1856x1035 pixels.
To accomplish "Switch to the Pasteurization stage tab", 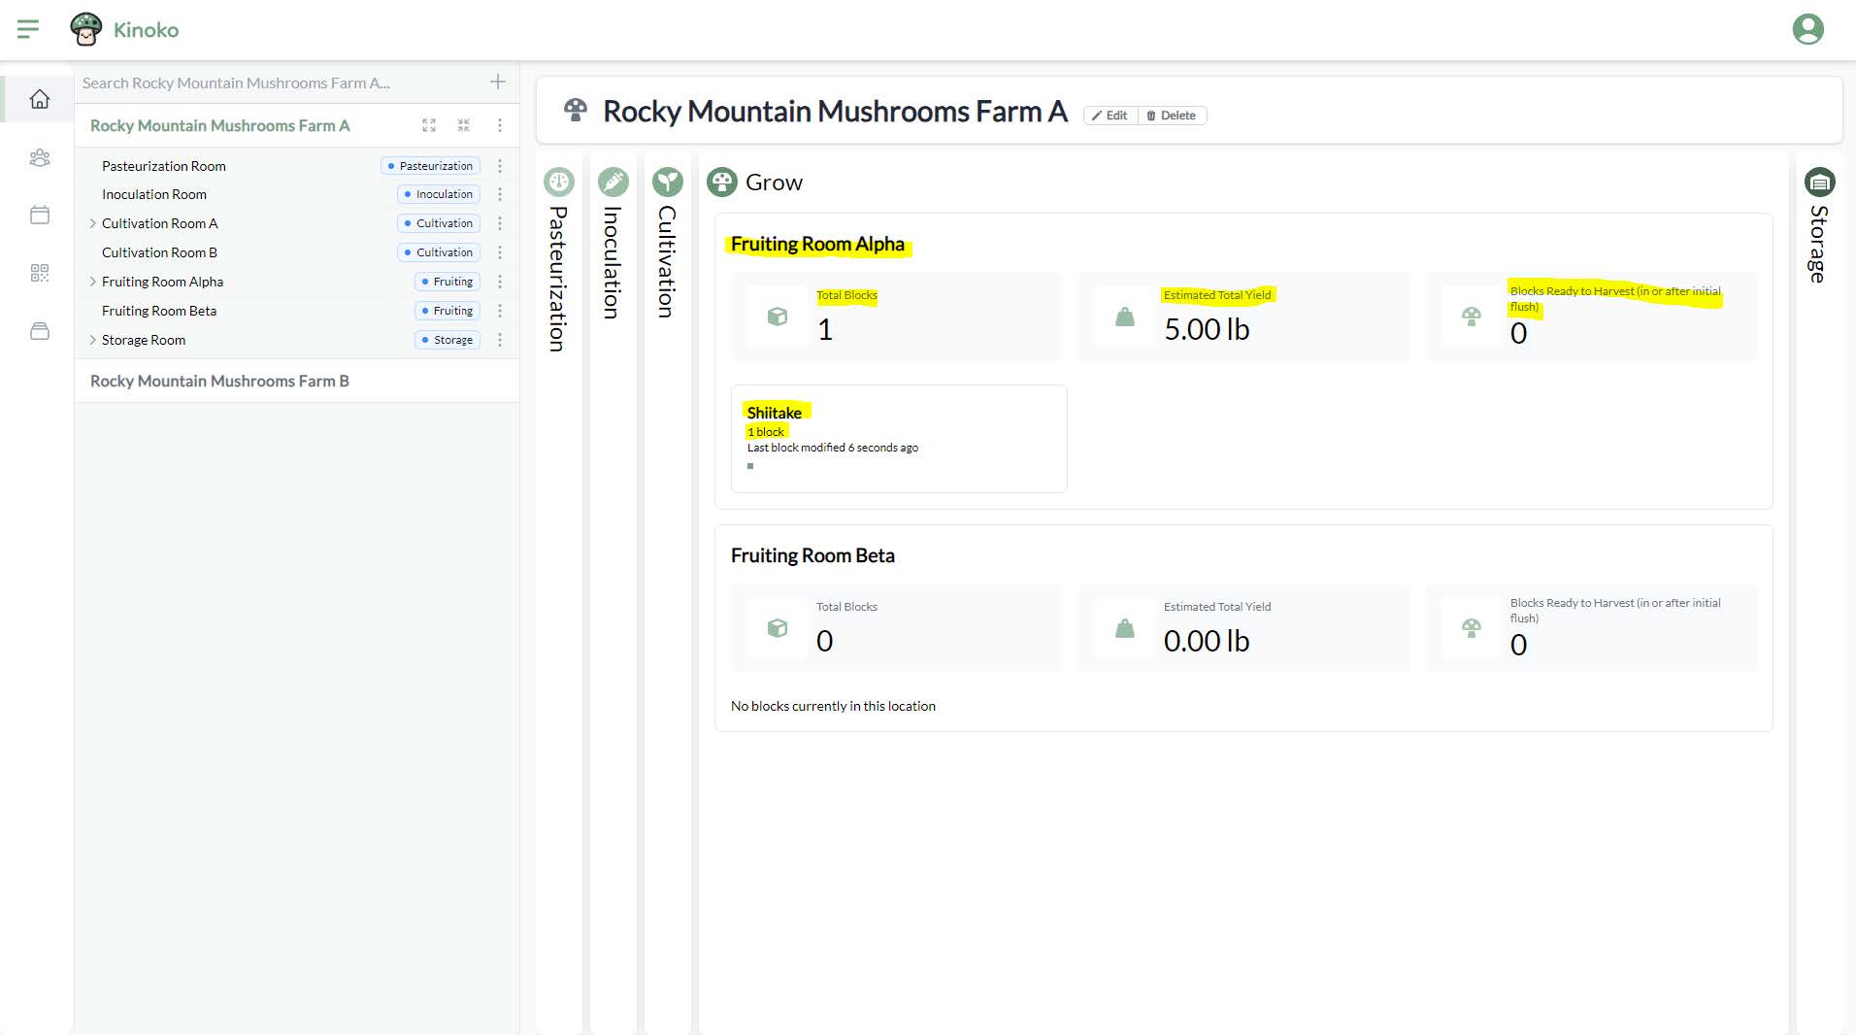I will pyautogui.click(x=558, y=262).
